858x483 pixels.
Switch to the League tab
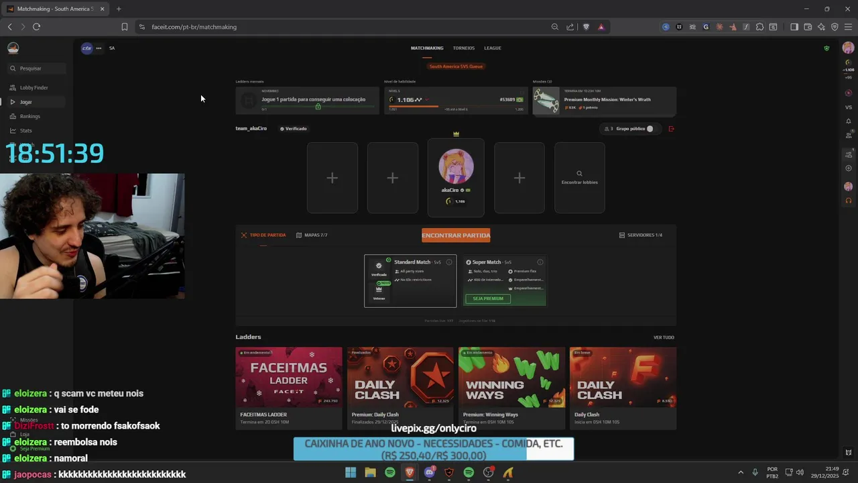coord(493,48)
